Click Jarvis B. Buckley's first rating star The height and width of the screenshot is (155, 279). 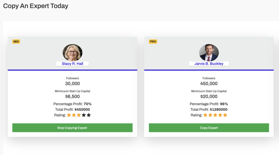click(205, 115)
